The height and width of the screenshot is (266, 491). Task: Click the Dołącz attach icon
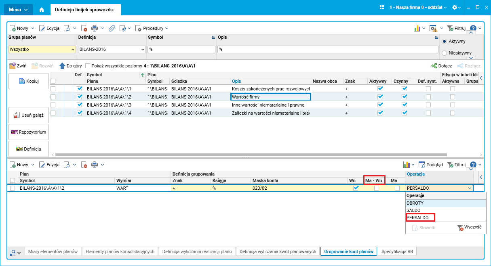(434, 65)
